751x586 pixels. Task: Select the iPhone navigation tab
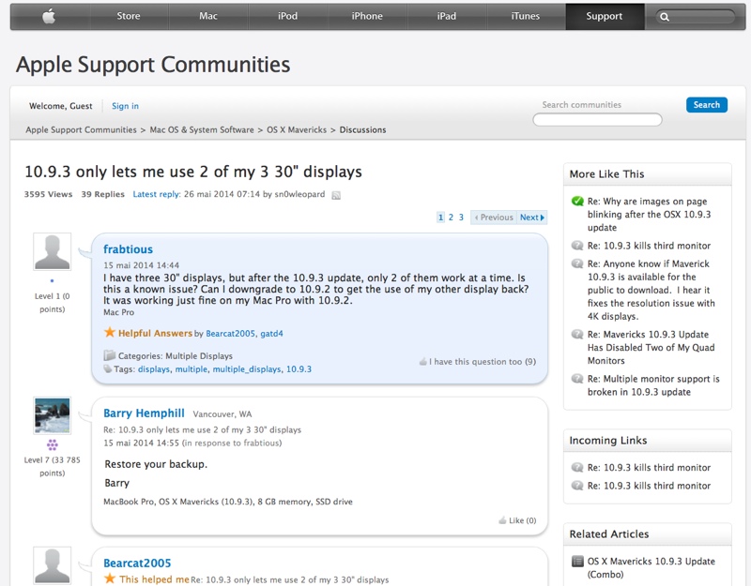367,16
